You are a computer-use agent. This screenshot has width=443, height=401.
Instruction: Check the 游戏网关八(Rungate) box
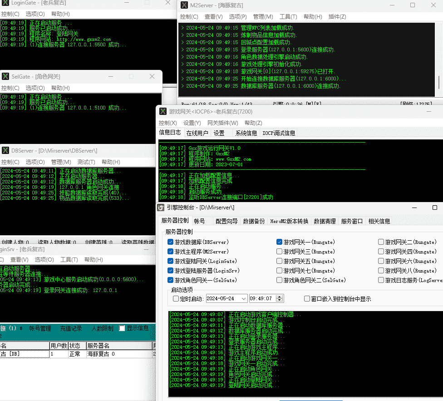click(381, 271)
